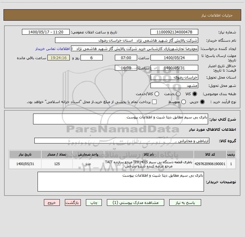245x237 pixels.
Task: Click the remaining days field showing 6
Action: pos(92,58)
